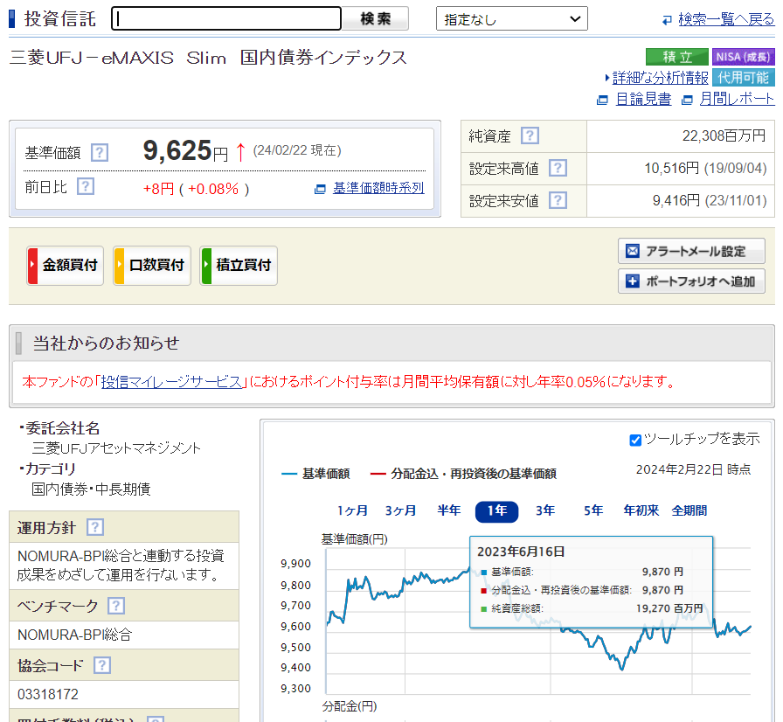Open help icon next to 純資産
Image resolution: width=783 pixels, height=722 pixels.
point(530,135)
